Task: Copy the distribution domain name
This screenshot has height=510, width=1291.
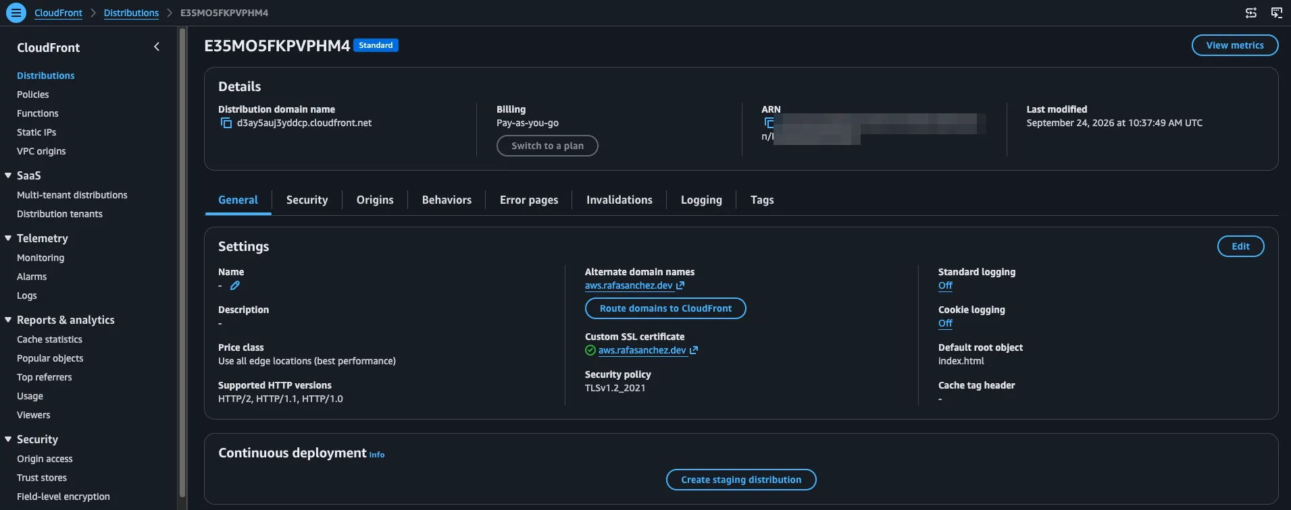Action: (226, 123)
